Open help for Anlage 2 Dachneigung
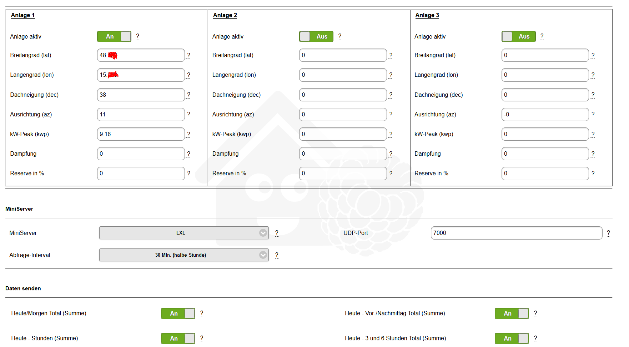Viewport: 629px width, 347px height. coord(391,95)
